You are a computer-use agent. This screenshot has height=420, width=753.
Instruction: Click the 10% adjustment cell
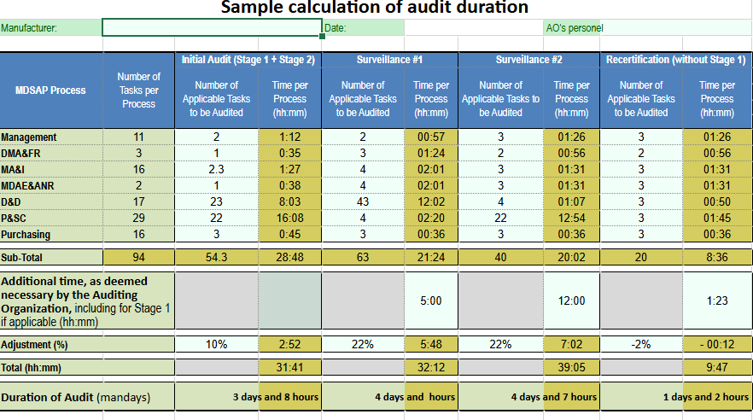pos(216,345)
